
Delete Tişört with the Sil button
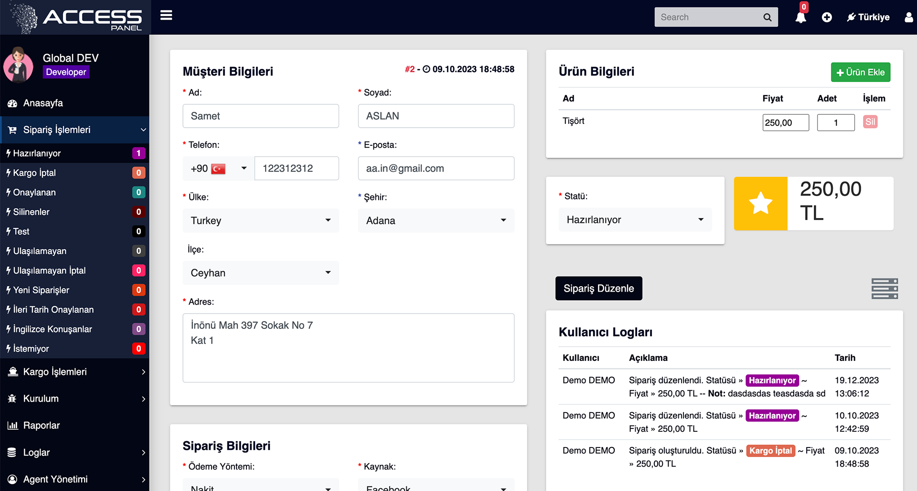pos(870,122)
